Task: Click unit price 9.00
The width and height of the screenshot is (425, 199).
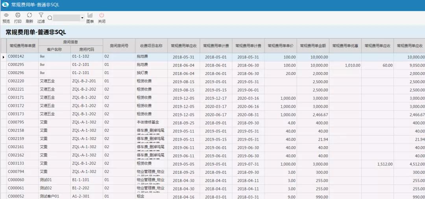Action: [292, 197]
